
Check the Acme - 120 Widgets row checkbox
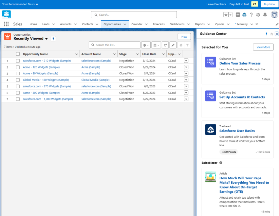(x=18, y=67)
